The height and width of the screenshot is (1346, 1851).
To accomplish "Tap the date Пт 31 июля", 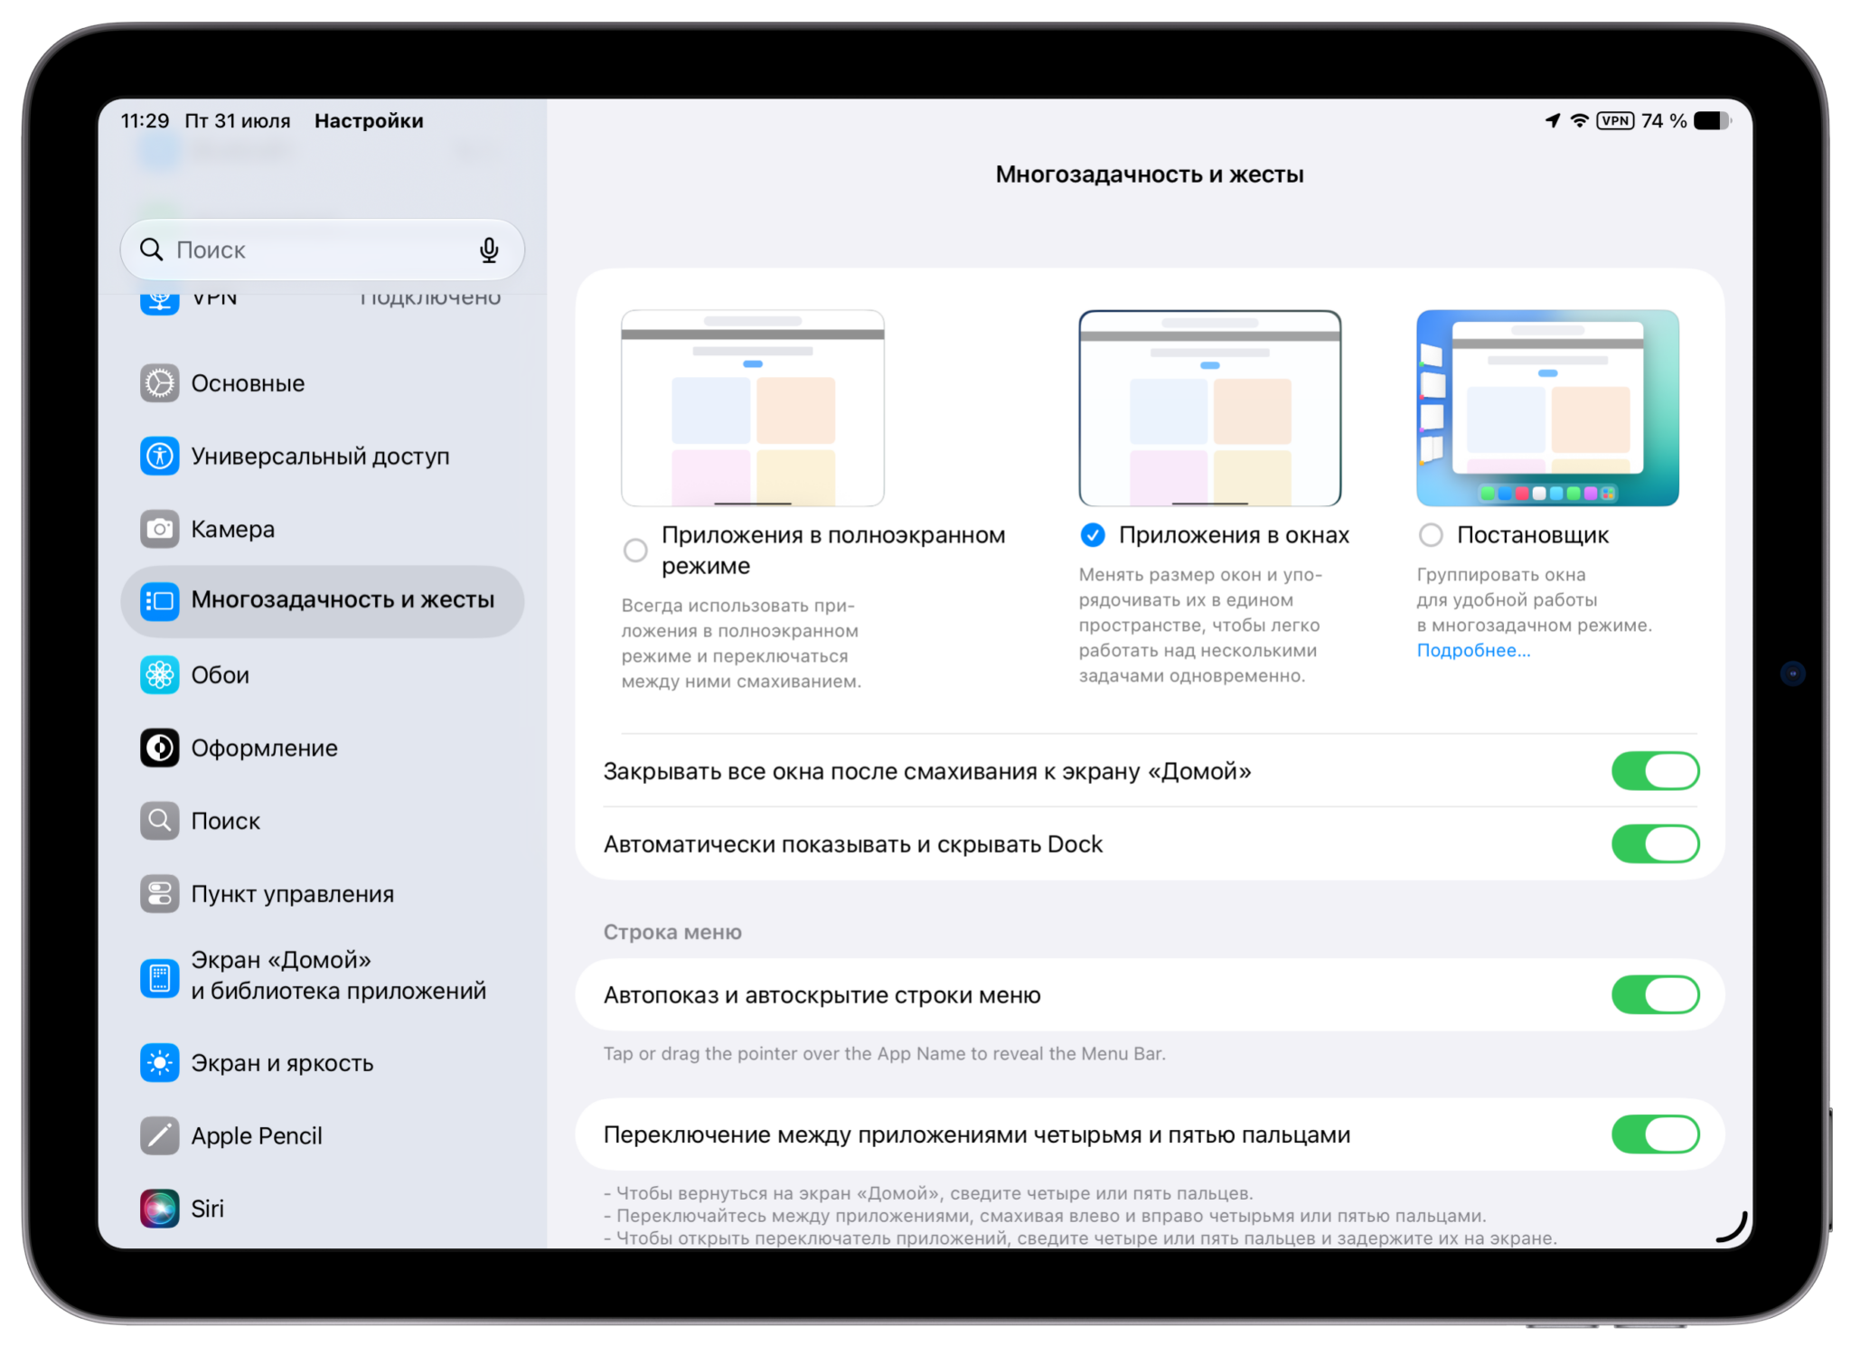I will pos(238,120).
